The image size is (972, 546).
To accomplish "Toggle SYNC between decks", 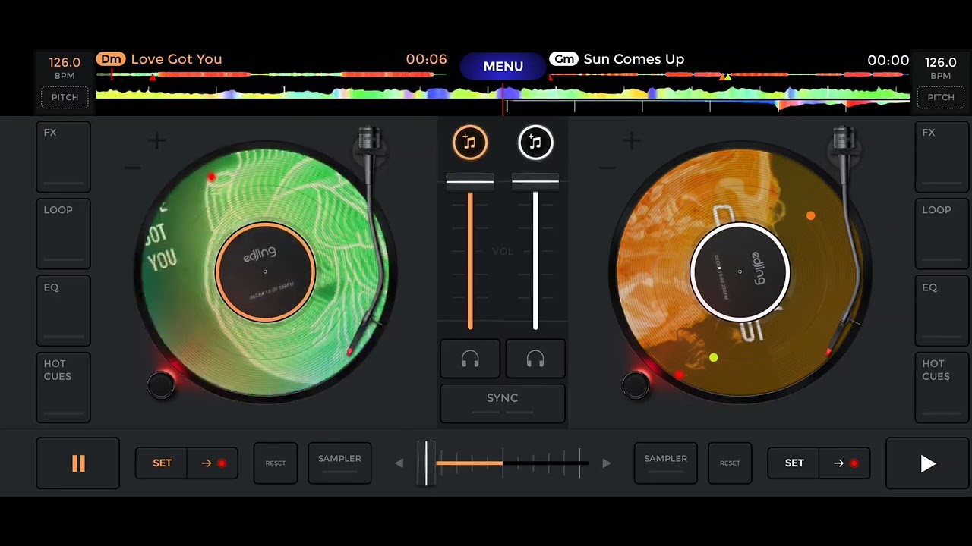I will click(503, 403).
